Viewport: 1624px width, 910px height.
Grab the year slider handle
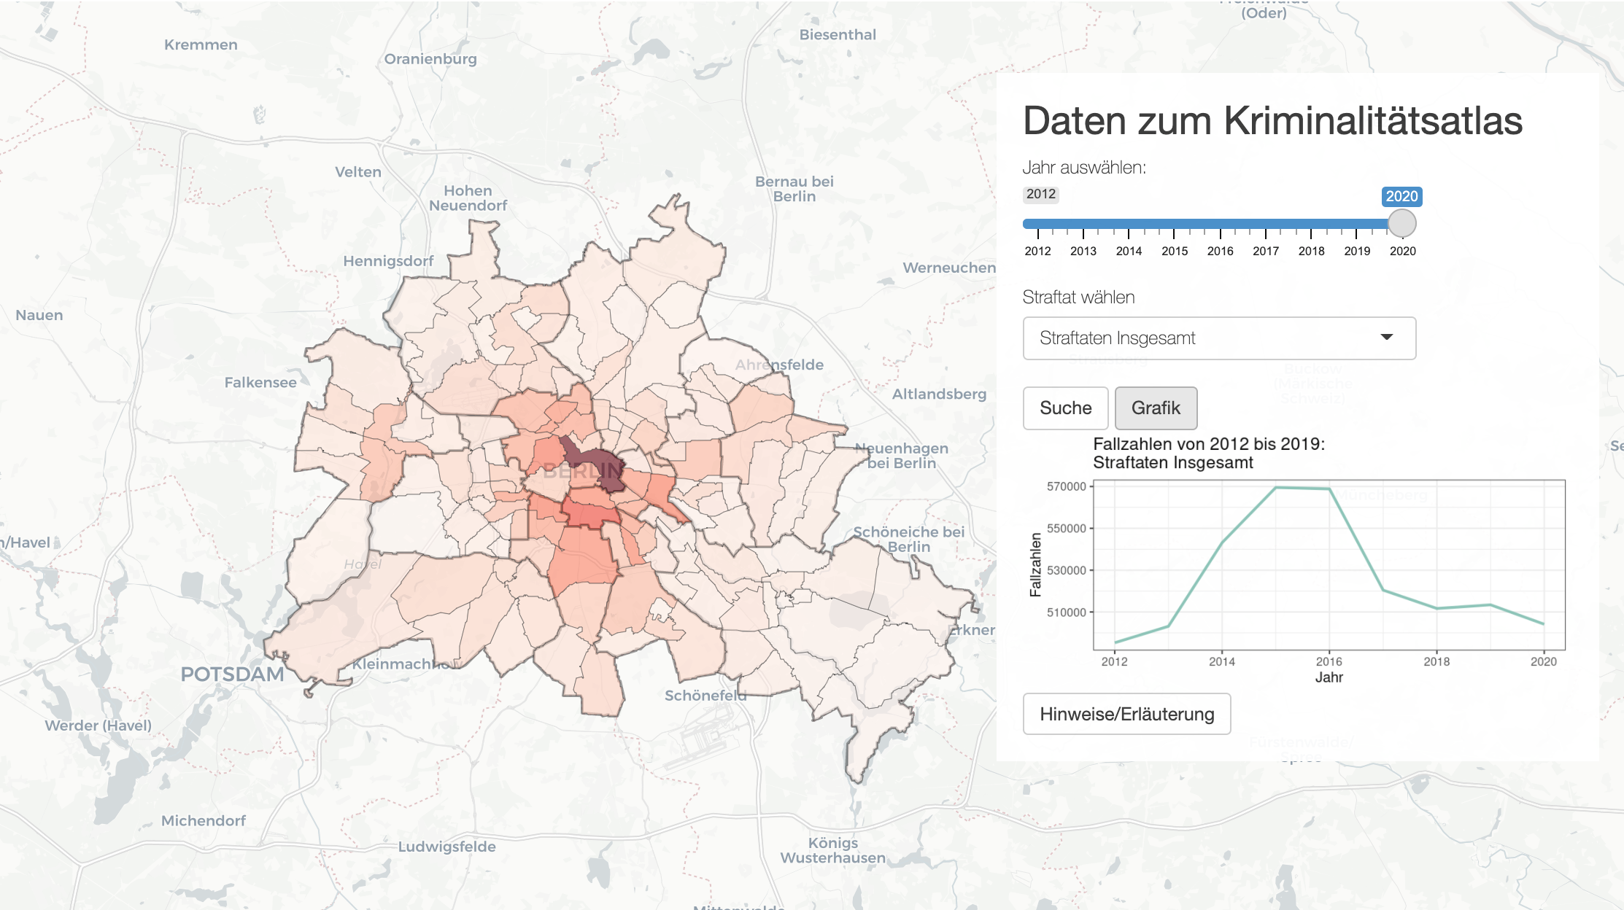1401,225
